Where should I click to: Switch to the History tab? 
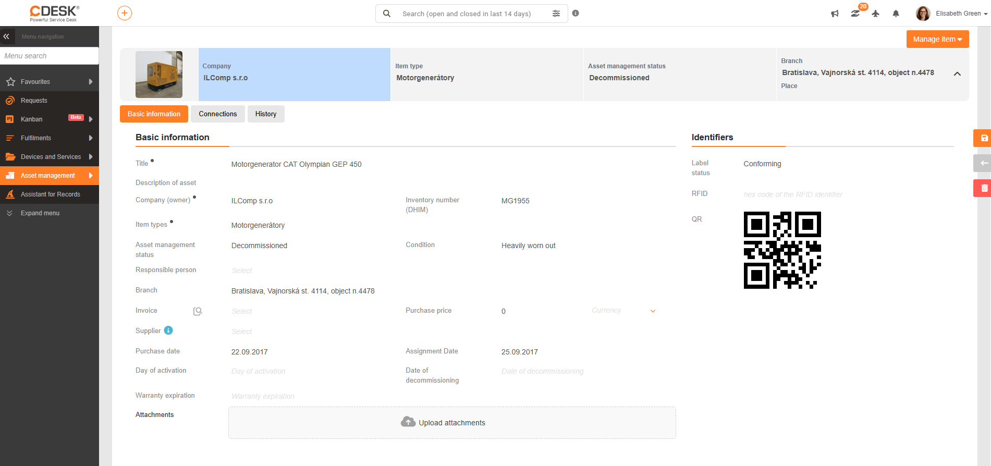[266, 114]
